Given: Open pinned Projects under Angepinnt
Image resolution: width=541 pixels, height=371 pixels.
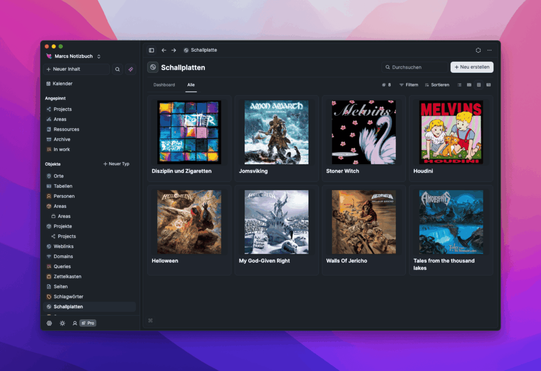Looking at the screenshot, I should (89, 109).
